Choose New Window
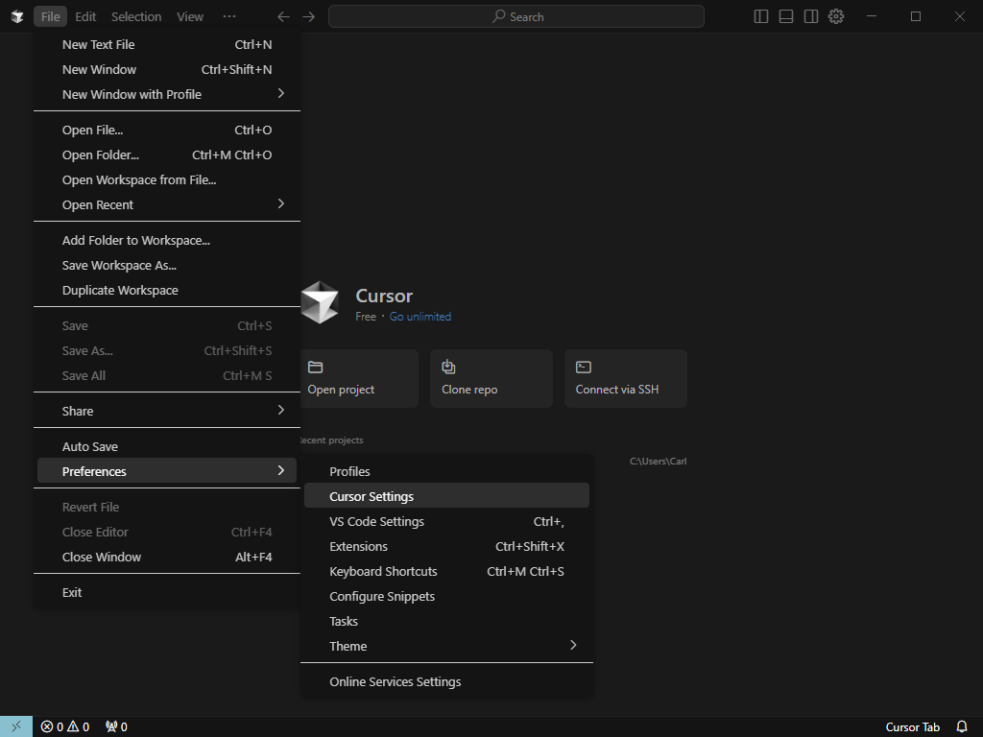This screenshot has height=737, width=983. tap(167, 69)
